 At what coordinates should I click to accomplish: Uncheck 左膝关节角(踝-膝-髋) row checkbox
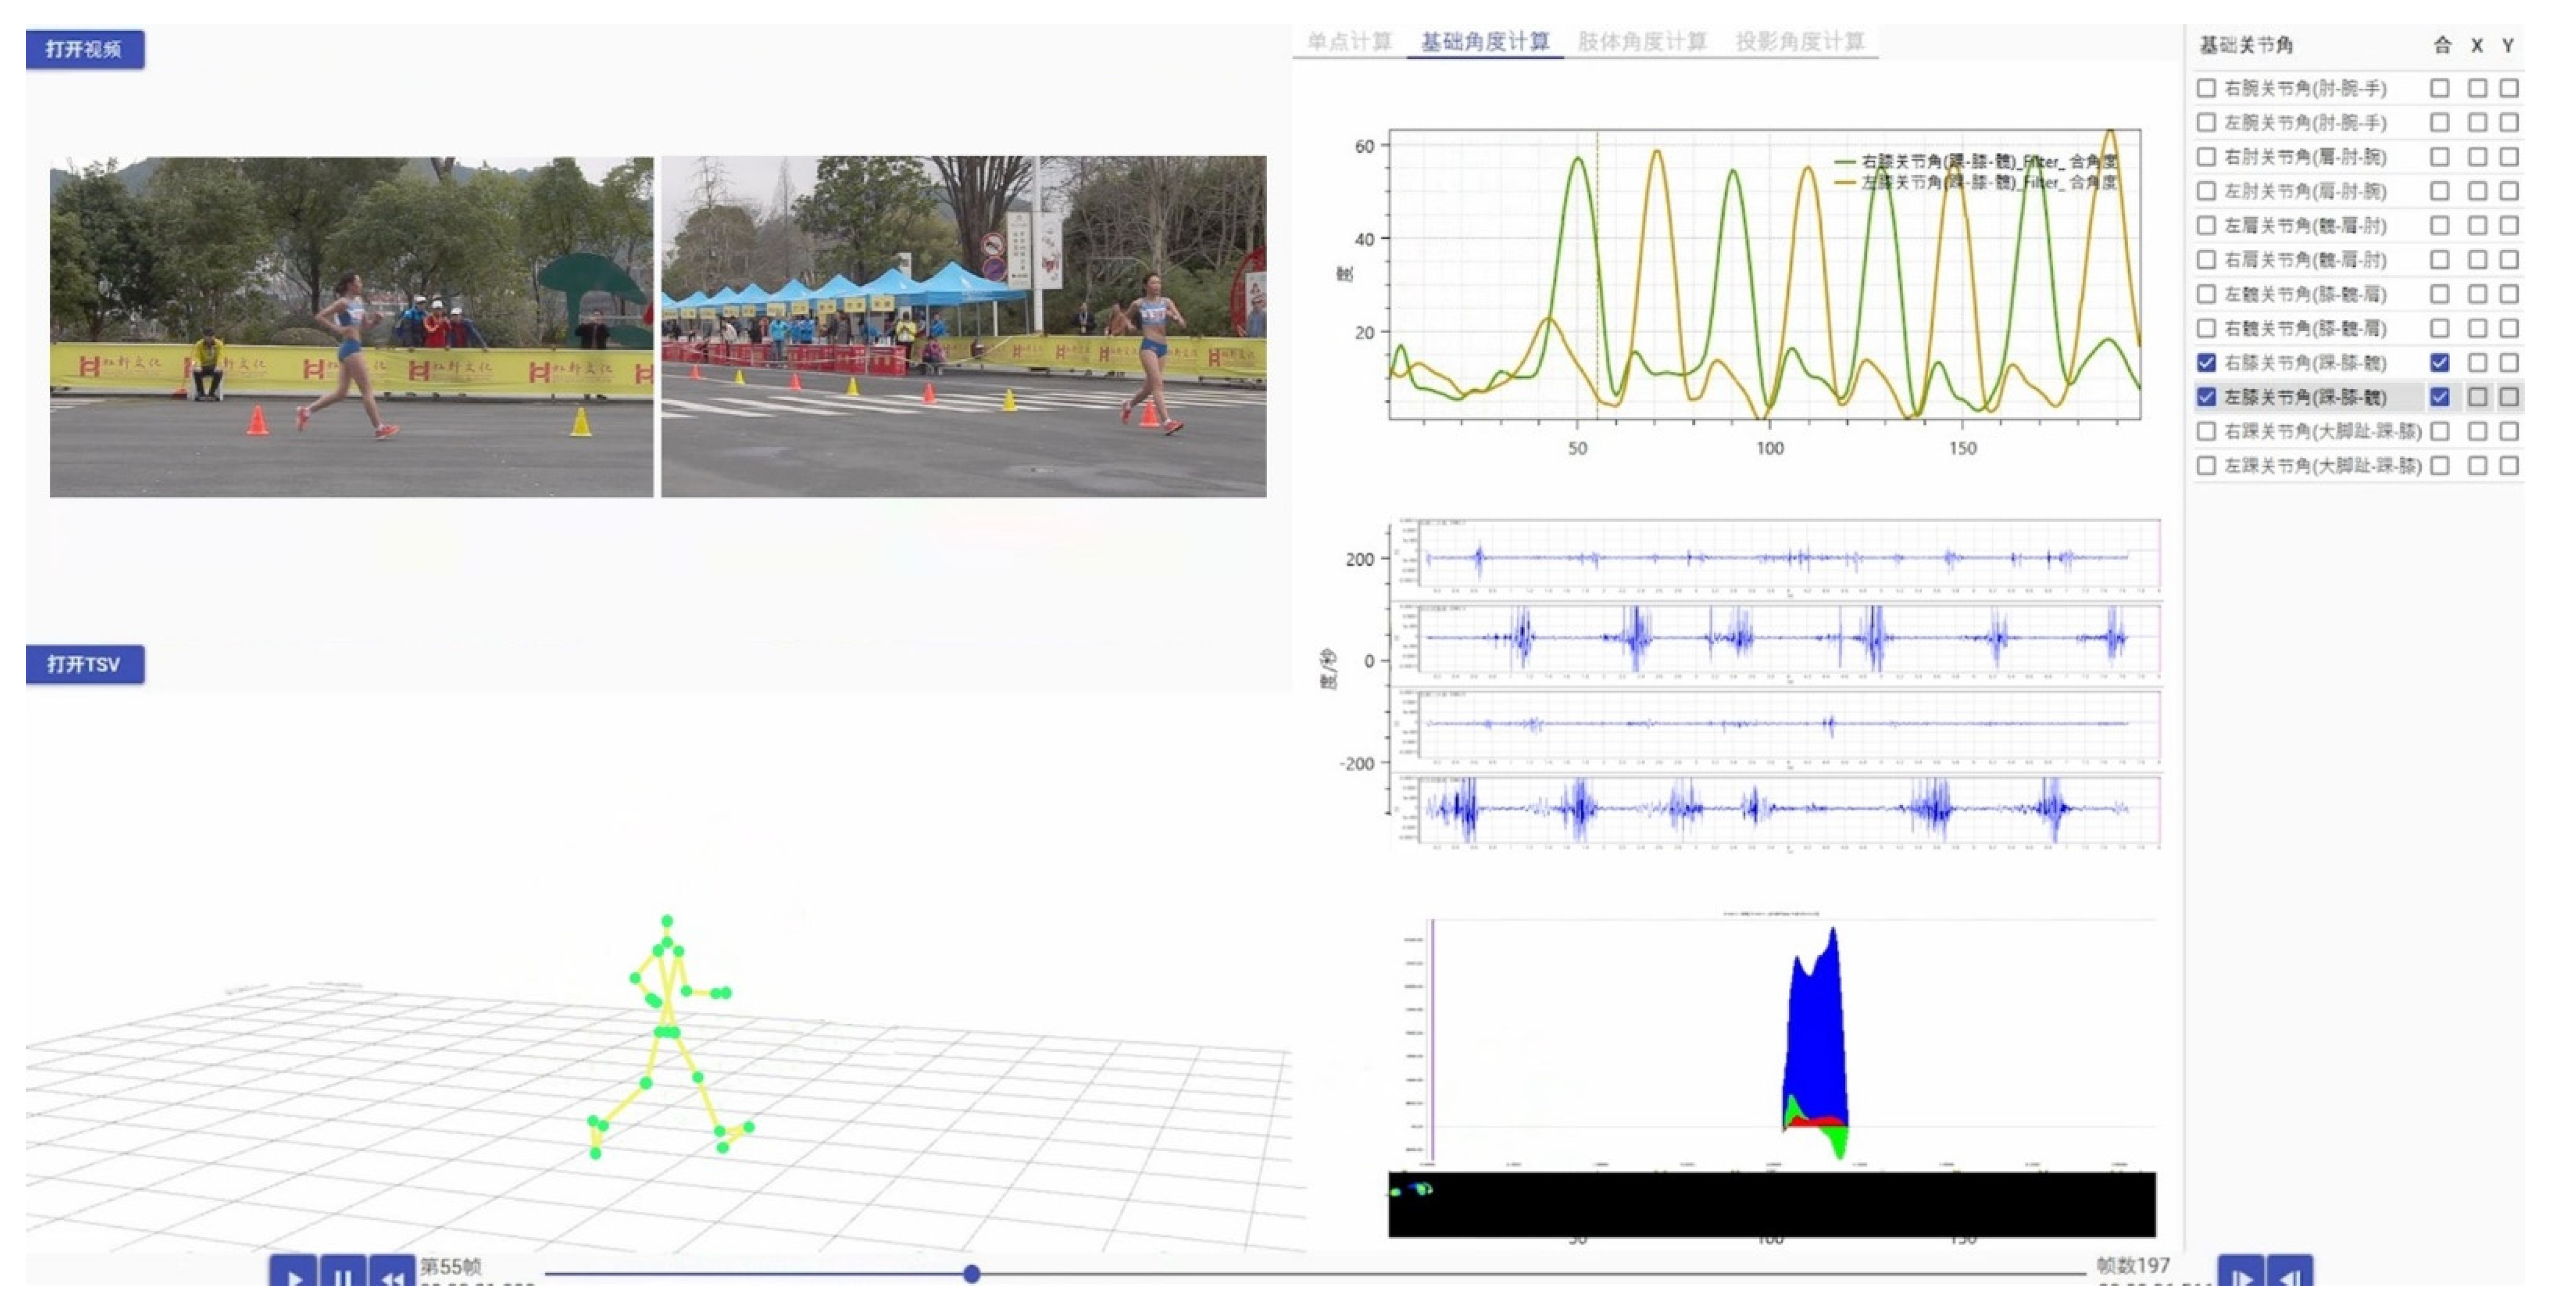coord(2206,397)
